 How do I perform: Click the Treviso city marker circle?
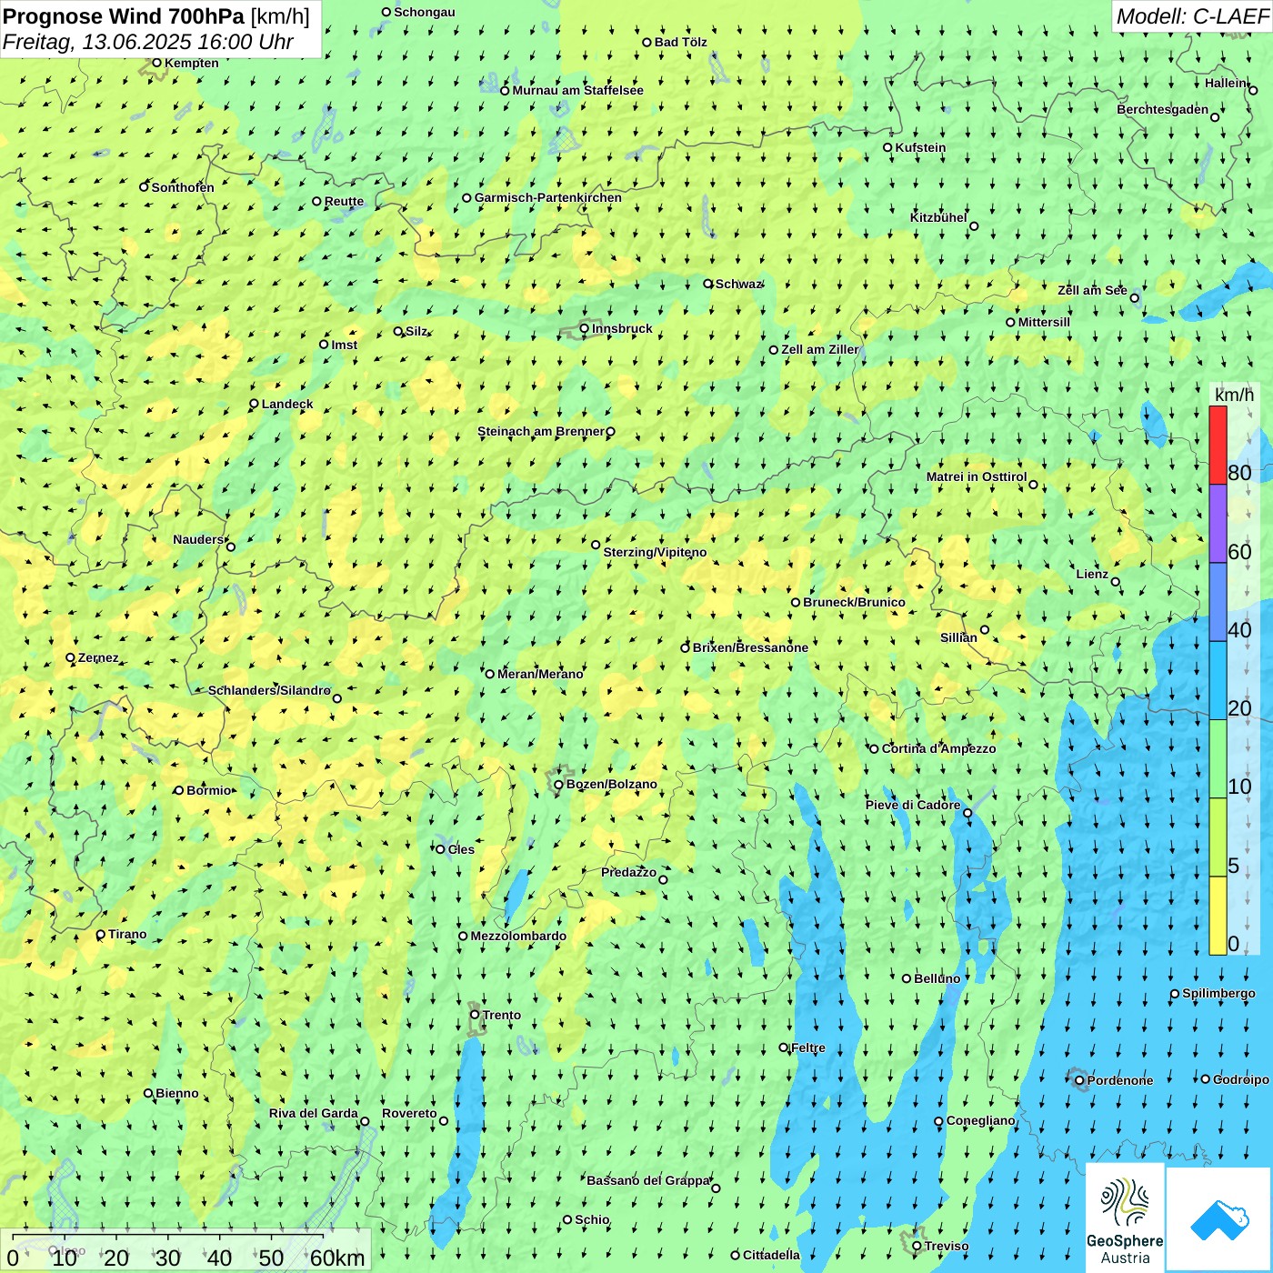pos(917,1246)
